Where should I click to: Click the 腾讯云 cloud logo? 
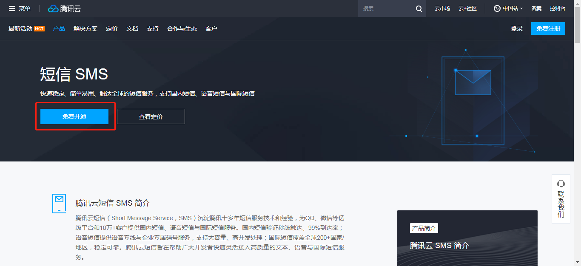point(64,8)
